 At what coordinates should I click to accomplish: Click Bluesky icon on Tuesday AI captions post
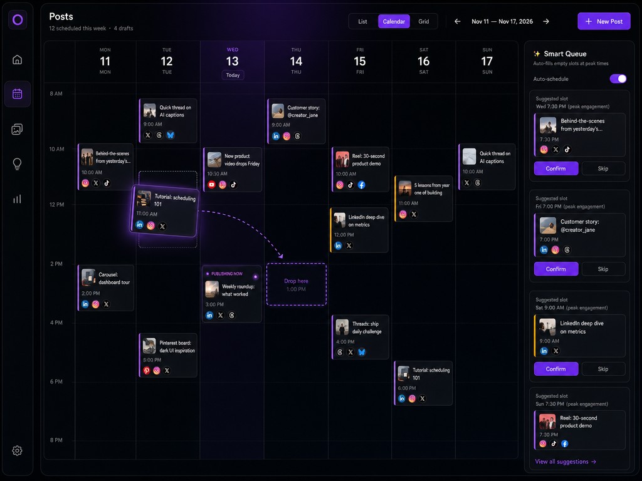171,135
